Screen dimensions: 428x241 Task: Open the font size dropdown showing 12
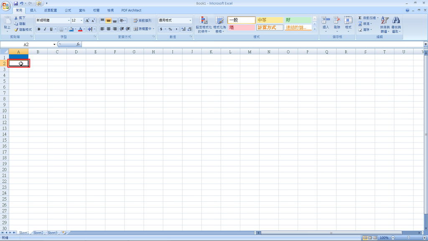82,21
